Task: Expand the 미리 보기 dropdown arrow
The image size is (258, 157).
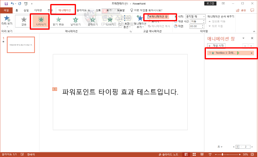Action: click(7, 27)
